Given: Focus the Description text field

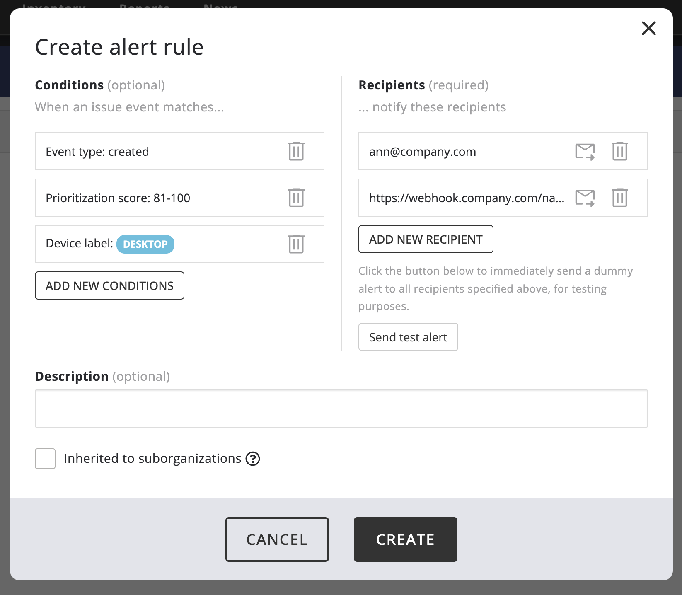Looking at the screenshot, I should click(341, 409).
